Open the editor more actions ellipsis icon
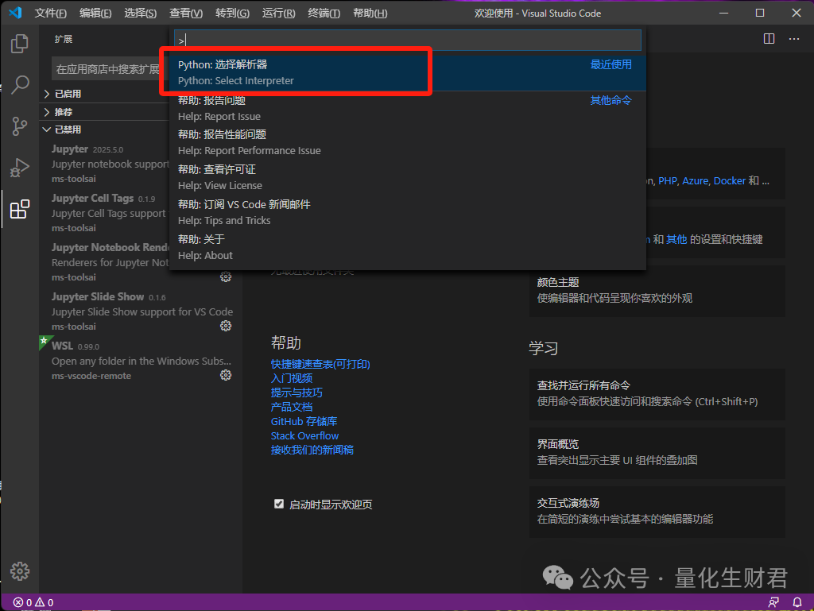Screen dimensions: 814x611 point(793,38)
